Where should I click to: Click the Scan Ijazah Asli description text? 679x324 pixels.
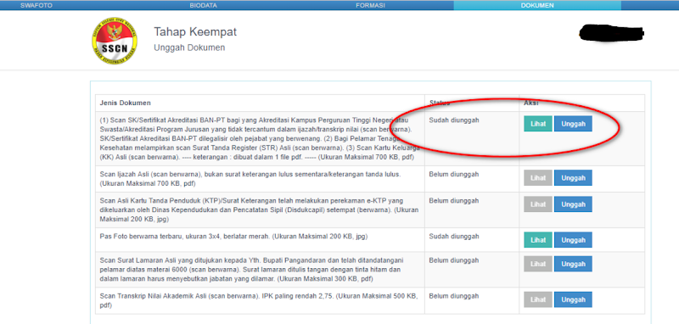point(250,179)
